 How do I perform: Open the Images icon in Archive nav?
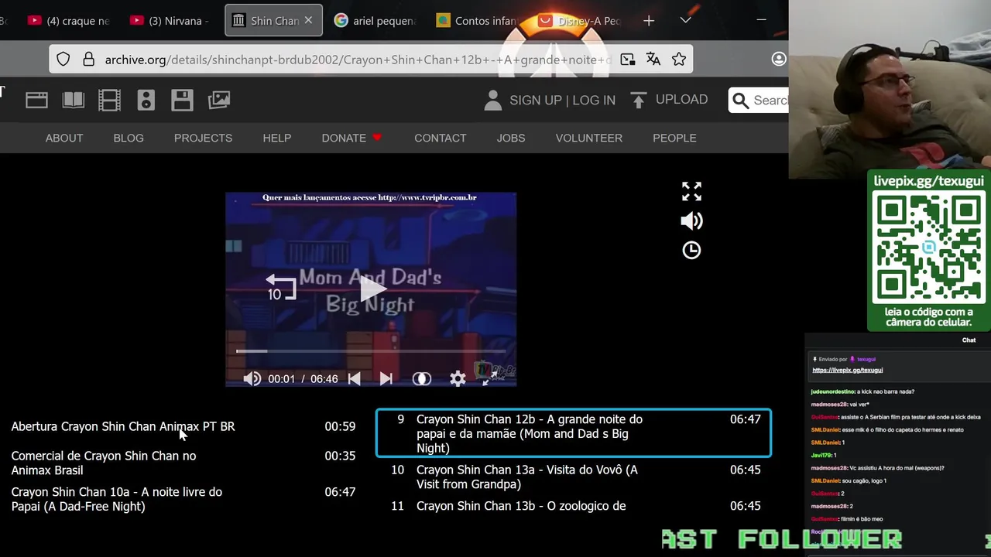click(x=219, y=100)
